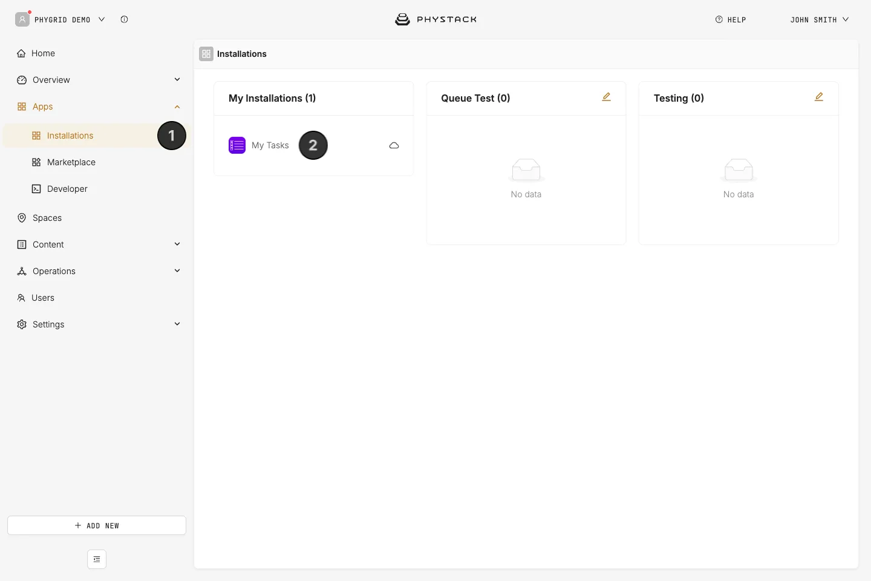871x581 pixels.
Task: Open Developer from the sidebar
Action: (x=97, y=189)
